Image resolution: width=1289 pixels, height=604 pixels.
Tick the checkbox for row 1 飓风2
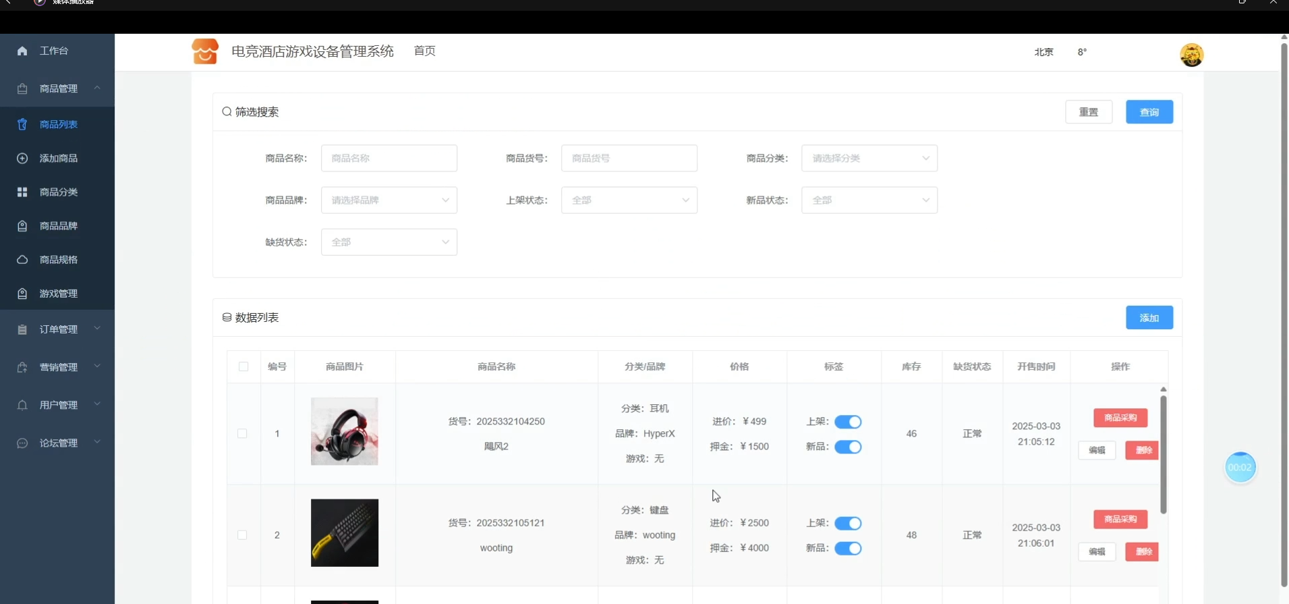242,433
